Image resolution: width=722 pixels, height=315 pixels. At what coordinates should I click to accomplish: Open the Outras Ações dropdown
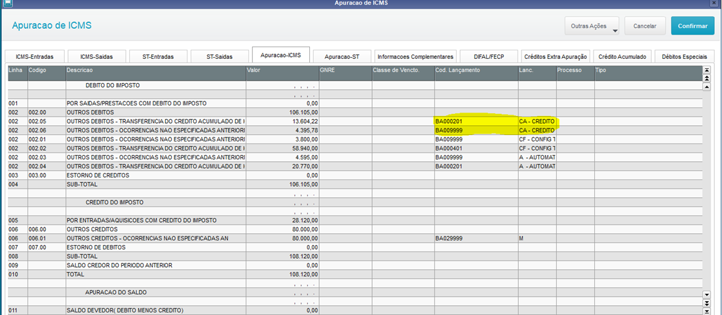(592, 26)
